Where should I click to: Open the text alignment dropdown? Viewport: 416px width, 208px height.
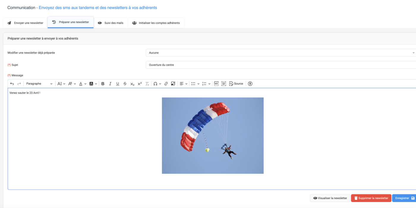[x=183, y=84]
